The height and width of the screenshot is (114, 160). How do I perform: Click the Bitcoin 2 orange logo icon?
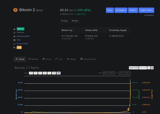15,10
